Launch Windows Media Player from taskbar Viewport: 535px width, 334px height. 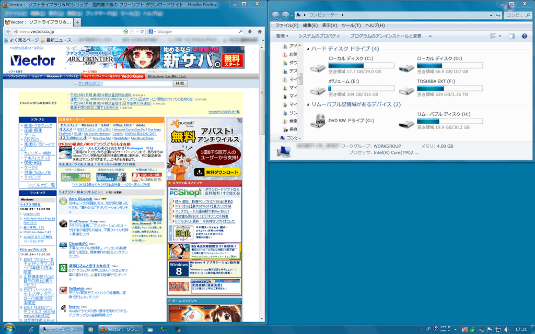90,330
